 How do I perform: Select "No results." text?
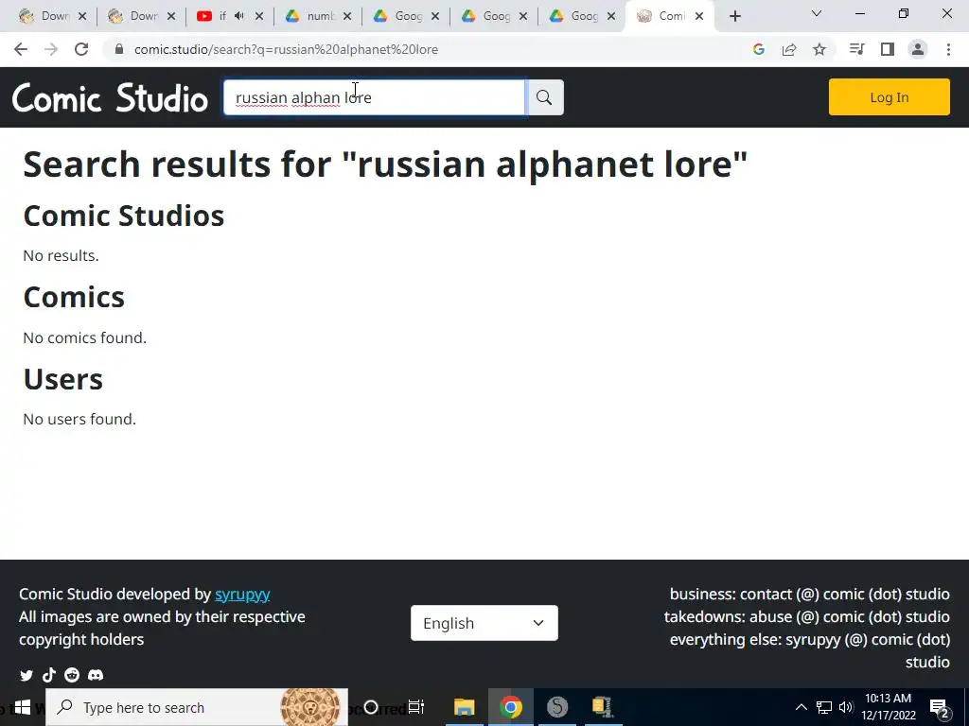[61, 255]
